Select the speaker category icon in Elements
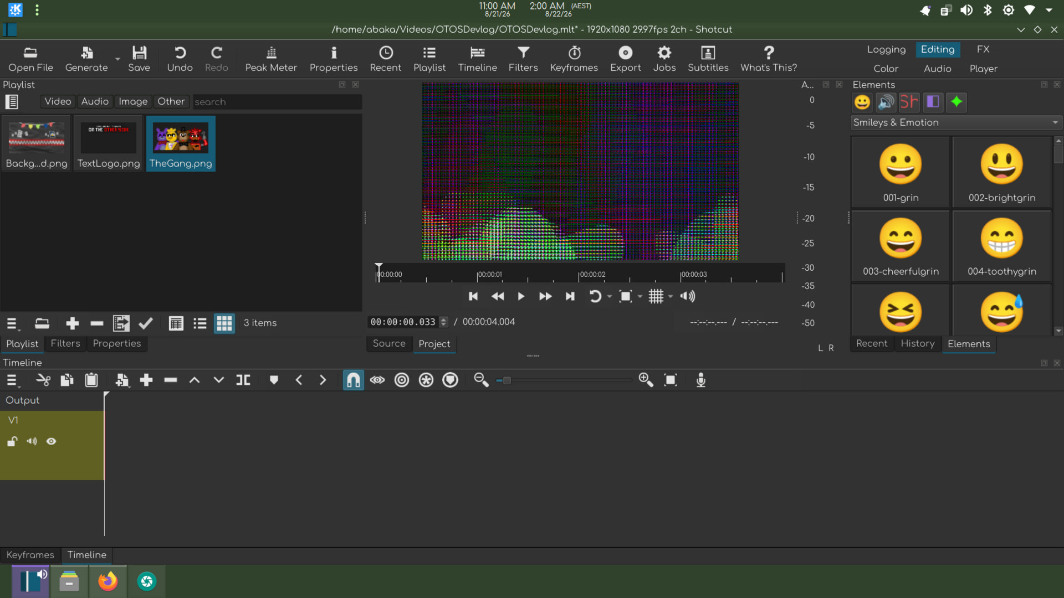Image resolution: width=1064 pixels, height=598 pixels. (886, 102)
